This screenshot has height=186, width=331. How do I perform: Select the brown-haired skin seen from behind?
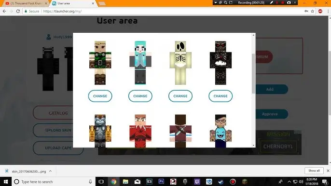[x=180, y=131]
